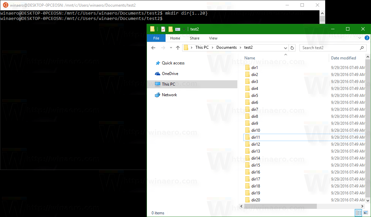Select Network in the navigation pane
The image size is (371, 217).
[169, 95]
